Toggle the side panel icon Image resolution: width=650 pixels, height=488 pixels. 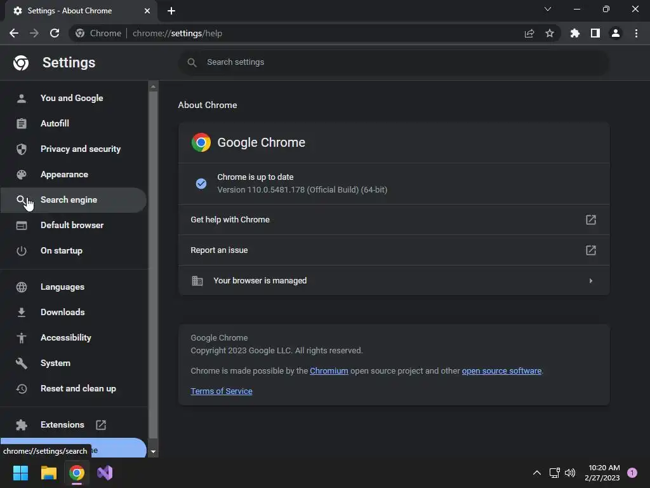click(595, 33)
